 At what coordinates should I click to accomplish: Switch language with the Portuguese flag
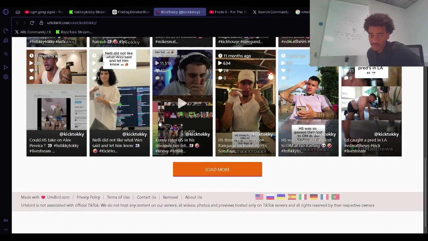pos(335,197)
